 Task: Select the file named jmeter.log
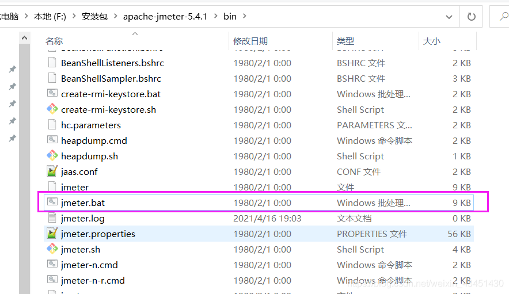83,219
